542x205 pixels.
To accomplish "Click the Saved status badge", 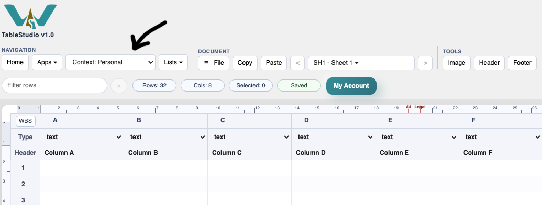I will pyautogui.click(x=299, y=86).
